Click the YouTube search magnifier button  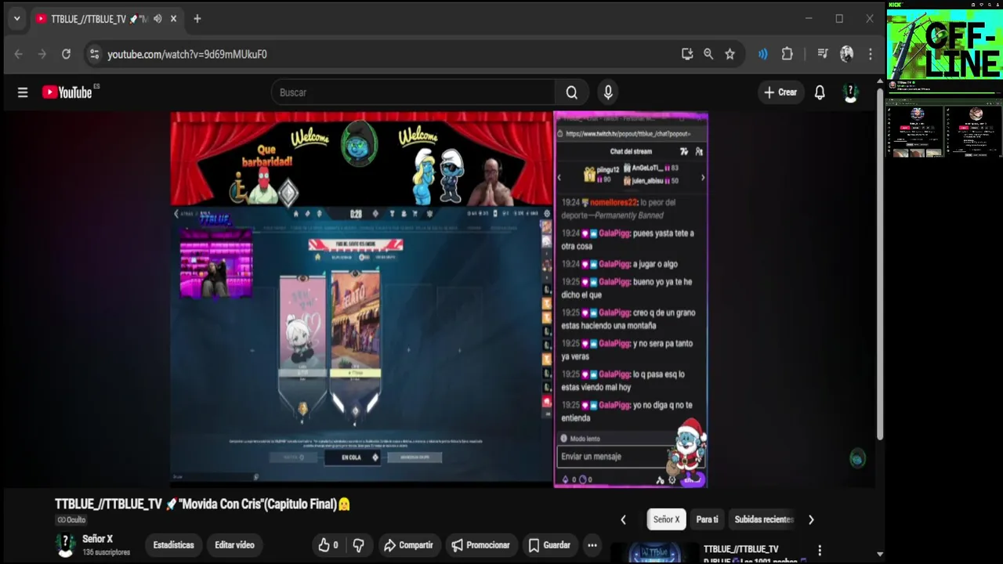point(572,92)
